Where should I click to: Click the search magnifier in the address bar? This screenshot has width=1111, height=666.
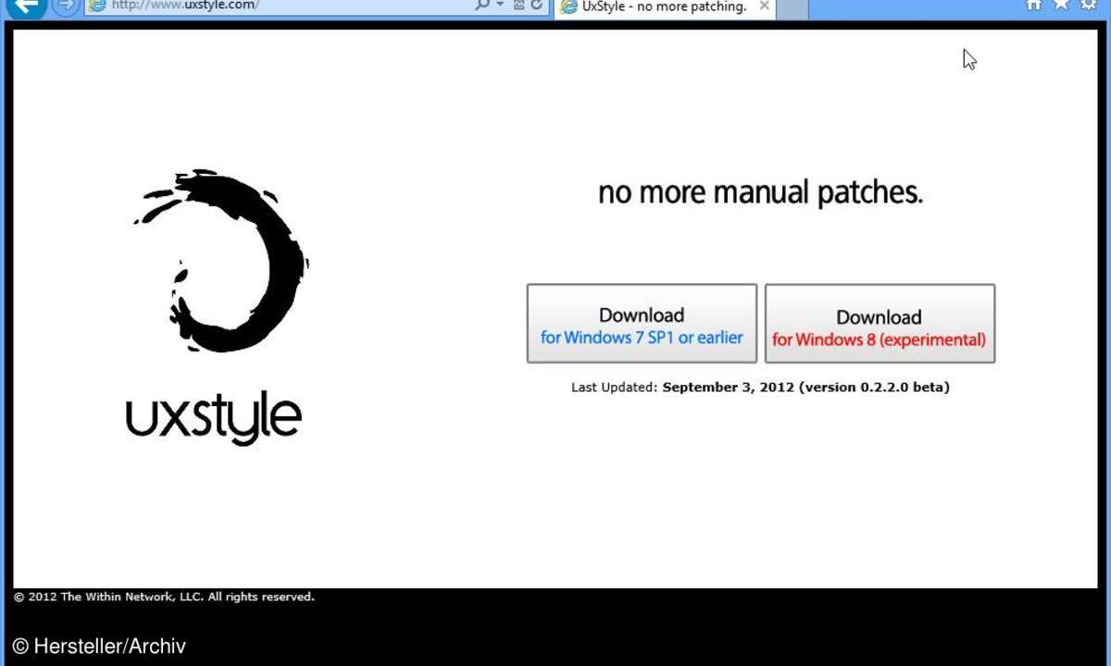click(481, 6)
